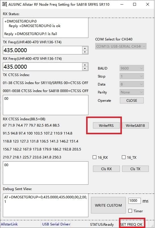Toggle the Timer checkbox

coord(130,211)
